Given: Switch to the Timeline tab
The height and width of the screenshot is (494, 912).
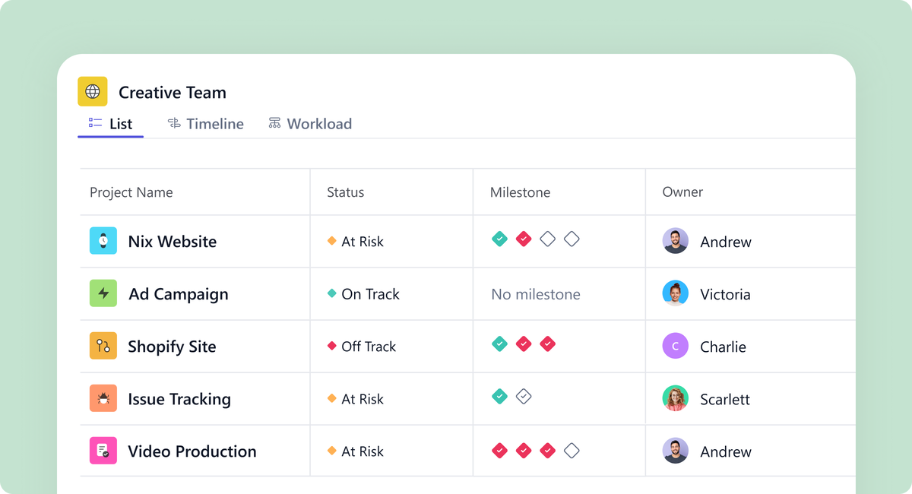Looking at the screenshot, I should (x=206, y=124).
